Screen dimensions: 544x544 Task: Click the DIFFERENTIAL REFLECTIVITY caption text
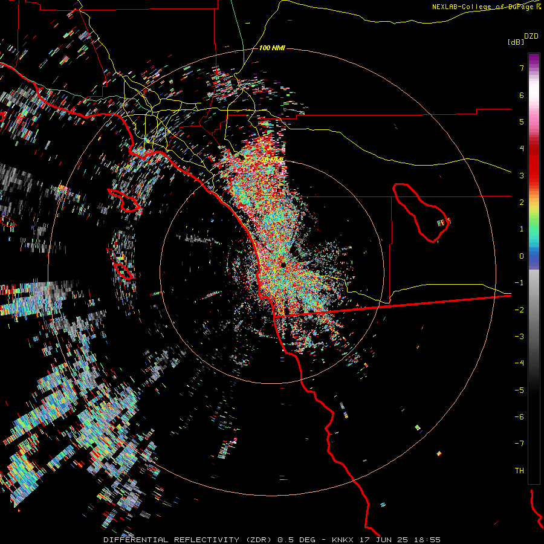[172, 540]
